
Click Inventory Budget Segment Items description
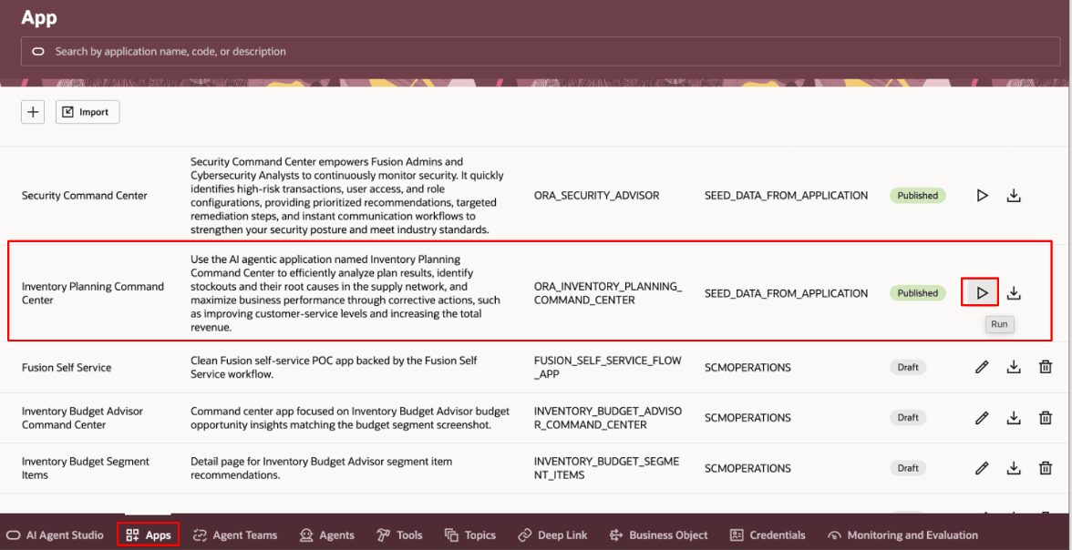(321, 468)
